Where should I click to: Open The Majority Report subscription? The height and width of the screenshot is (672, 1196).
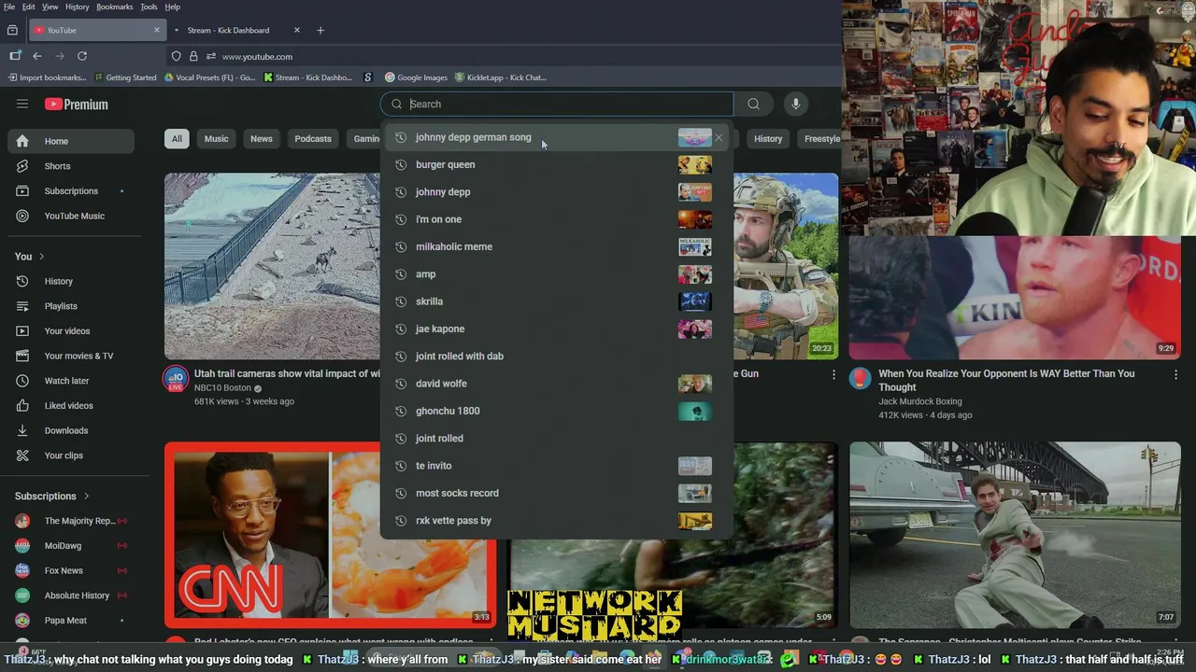[71, 521]
